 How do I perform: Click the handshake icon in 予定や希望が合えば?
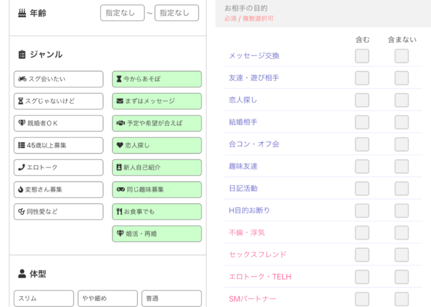click(x=121, y=123)
